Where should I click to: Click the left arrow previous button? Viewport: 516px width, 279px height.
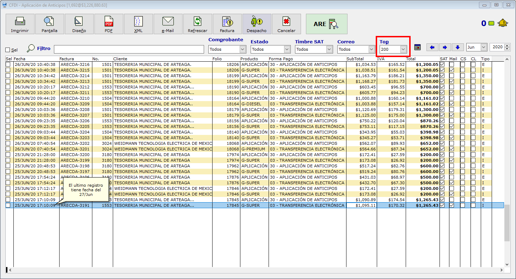tap(432, 47)
